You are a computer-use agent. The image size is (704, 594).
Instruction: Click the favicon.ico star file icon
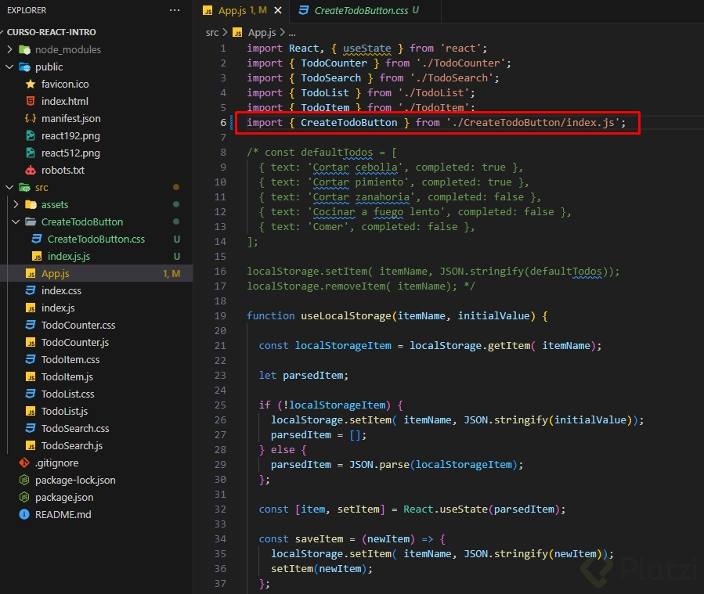pyautogui.click(x=31, y=84)
